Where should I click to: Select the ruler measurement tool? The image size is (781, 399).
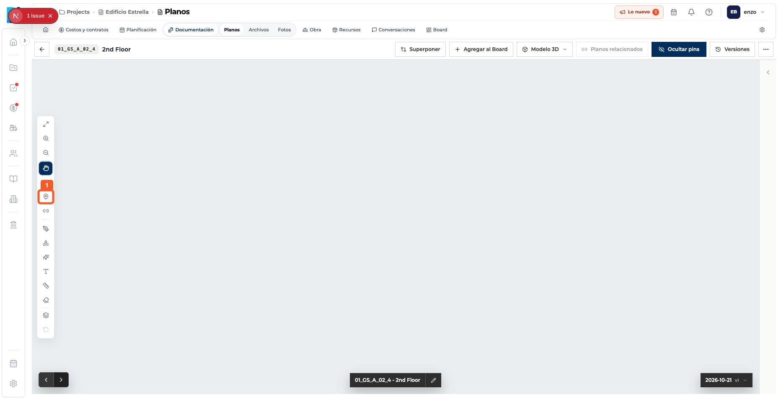pyautogui.click(x=46, y=286)
